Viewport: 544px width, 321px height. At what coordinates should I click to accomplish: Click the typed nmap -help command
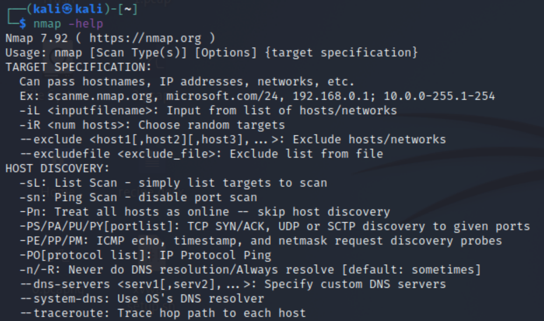pyautogui.click(x=68, y=24)
